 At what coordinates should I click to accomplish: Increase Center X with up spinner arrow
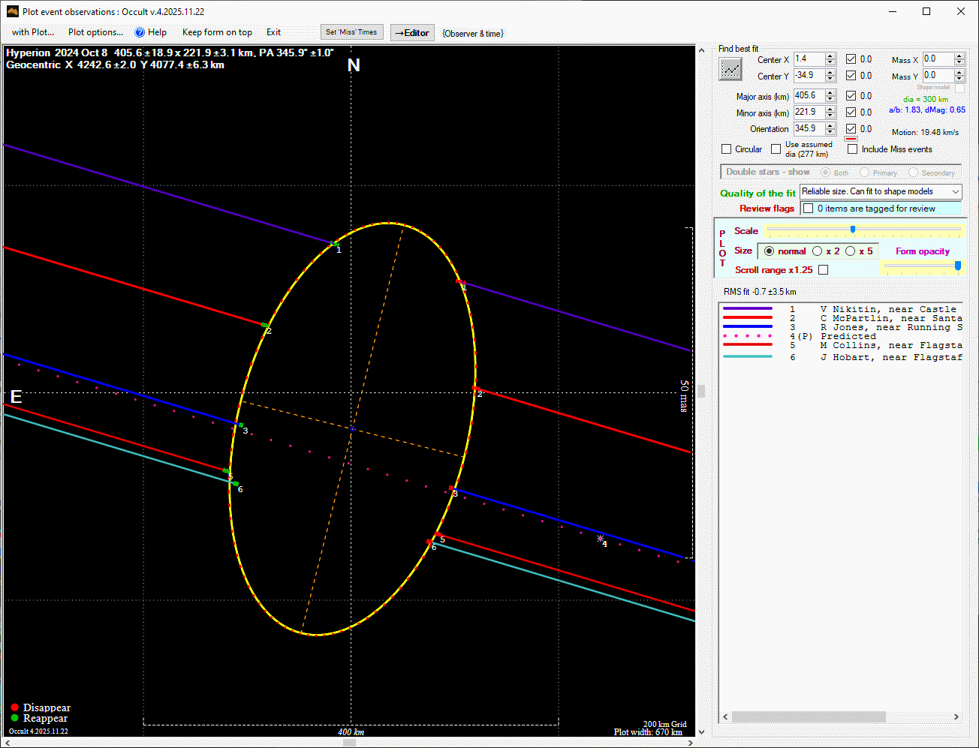coord(830,56)
